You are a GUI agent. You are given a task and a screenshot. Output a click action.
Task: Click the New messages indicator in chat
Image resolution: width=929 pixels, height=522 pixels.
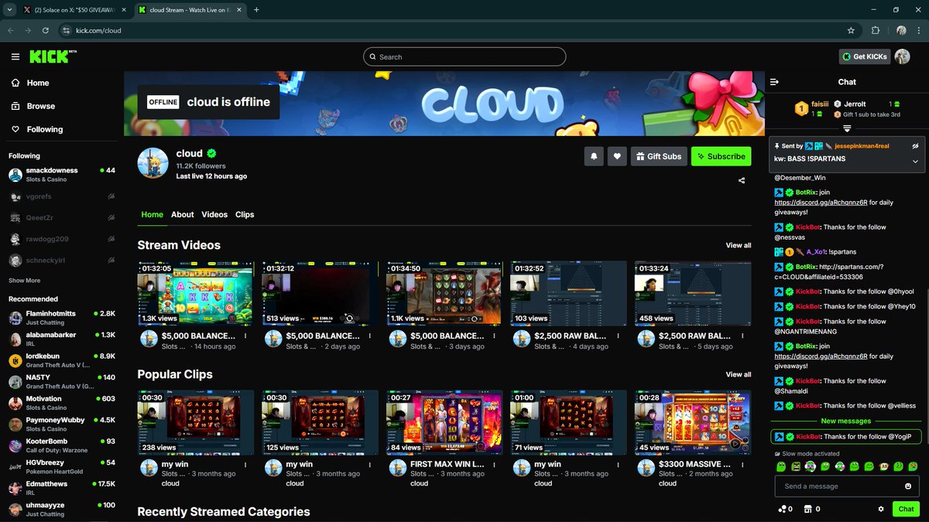846,421
